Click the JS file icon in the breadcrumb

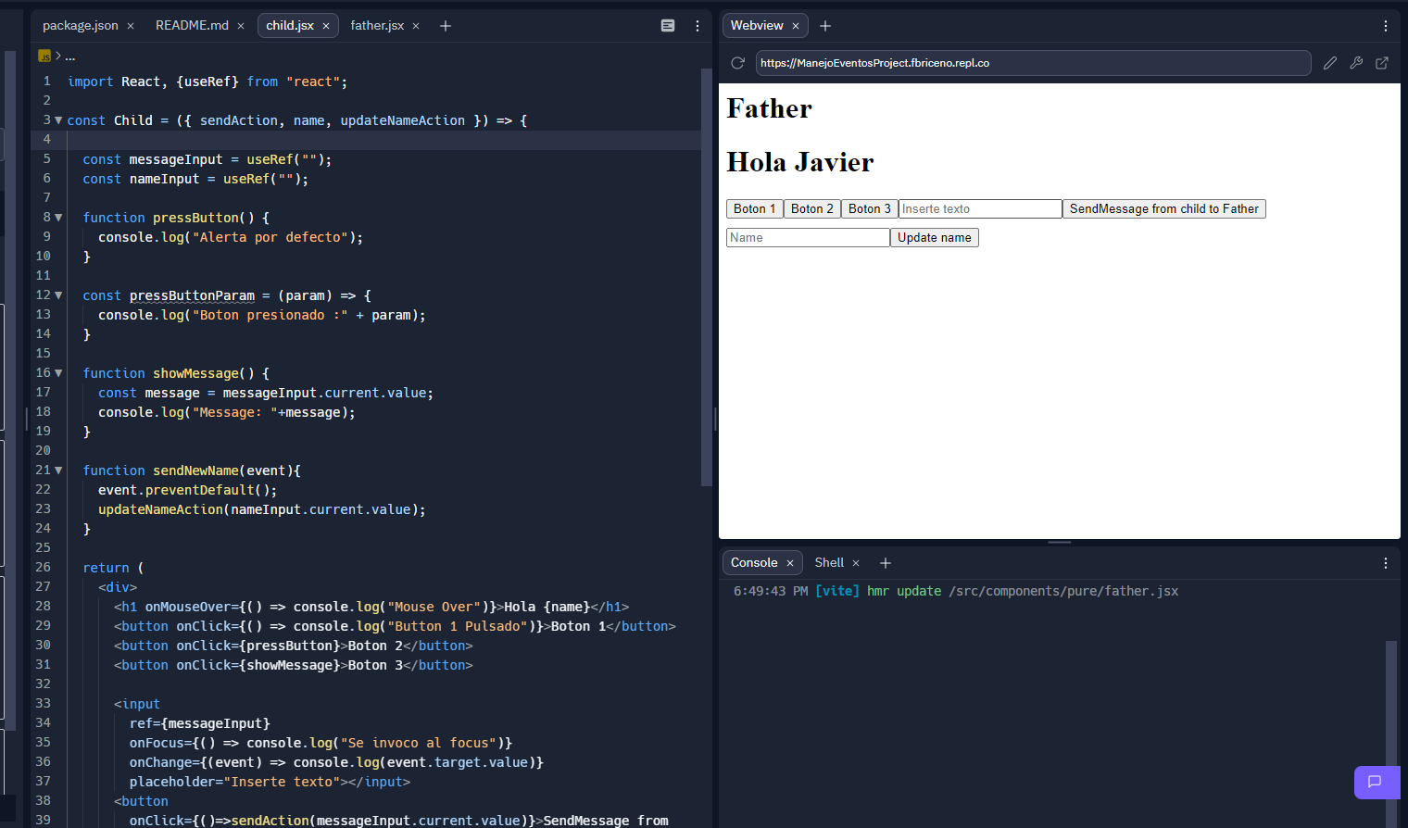click(44, 56)
